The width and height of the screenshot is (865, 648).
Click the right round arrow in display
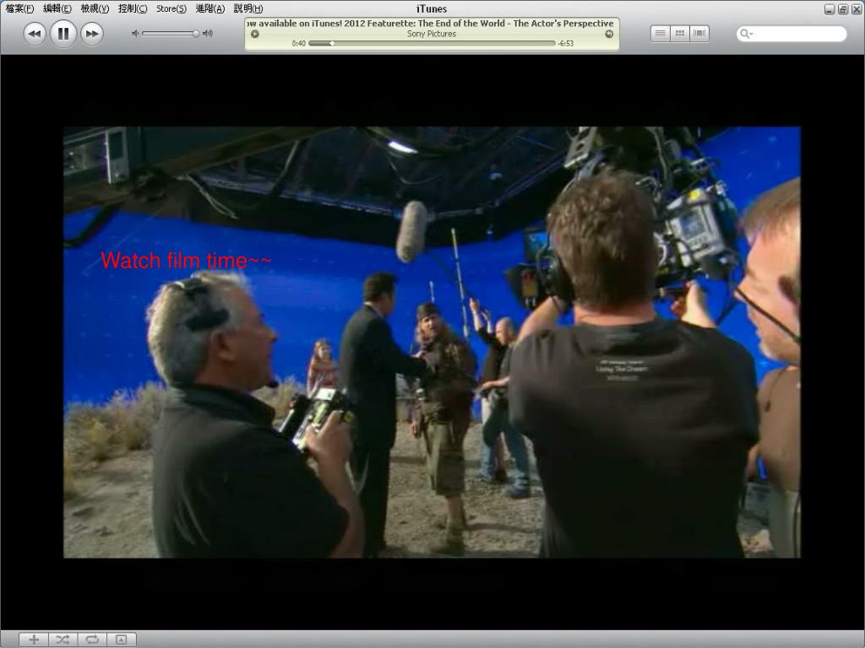[x=609, y=34]
